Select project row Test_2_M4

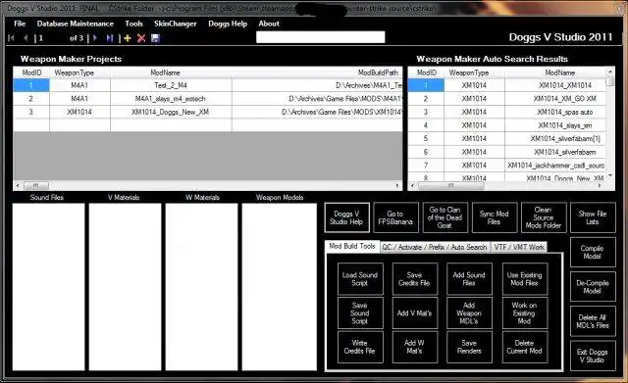(208, 85)
